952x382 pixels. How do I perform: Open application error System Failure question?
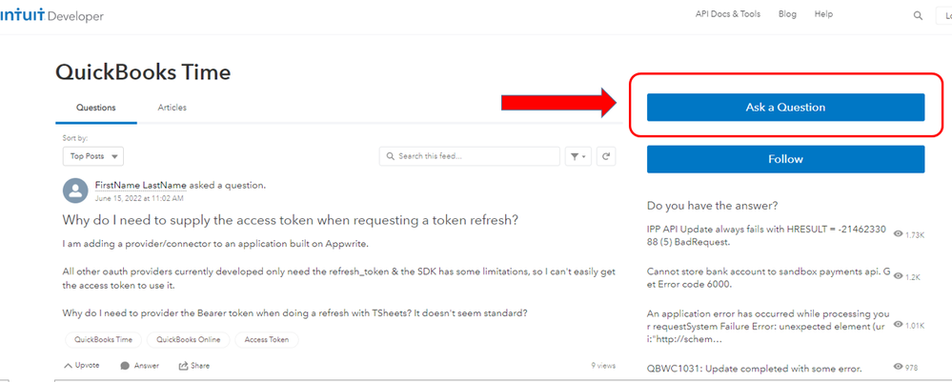pyautogui.click(x=768, y=327)
